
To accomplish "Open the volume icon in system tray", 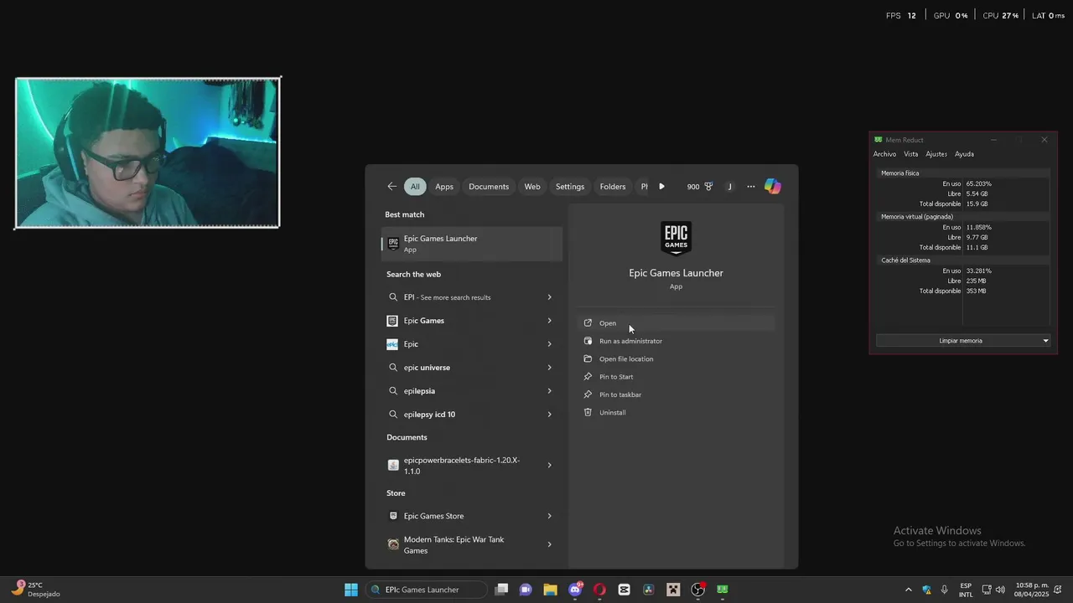I will click(x=1000, y=590).
